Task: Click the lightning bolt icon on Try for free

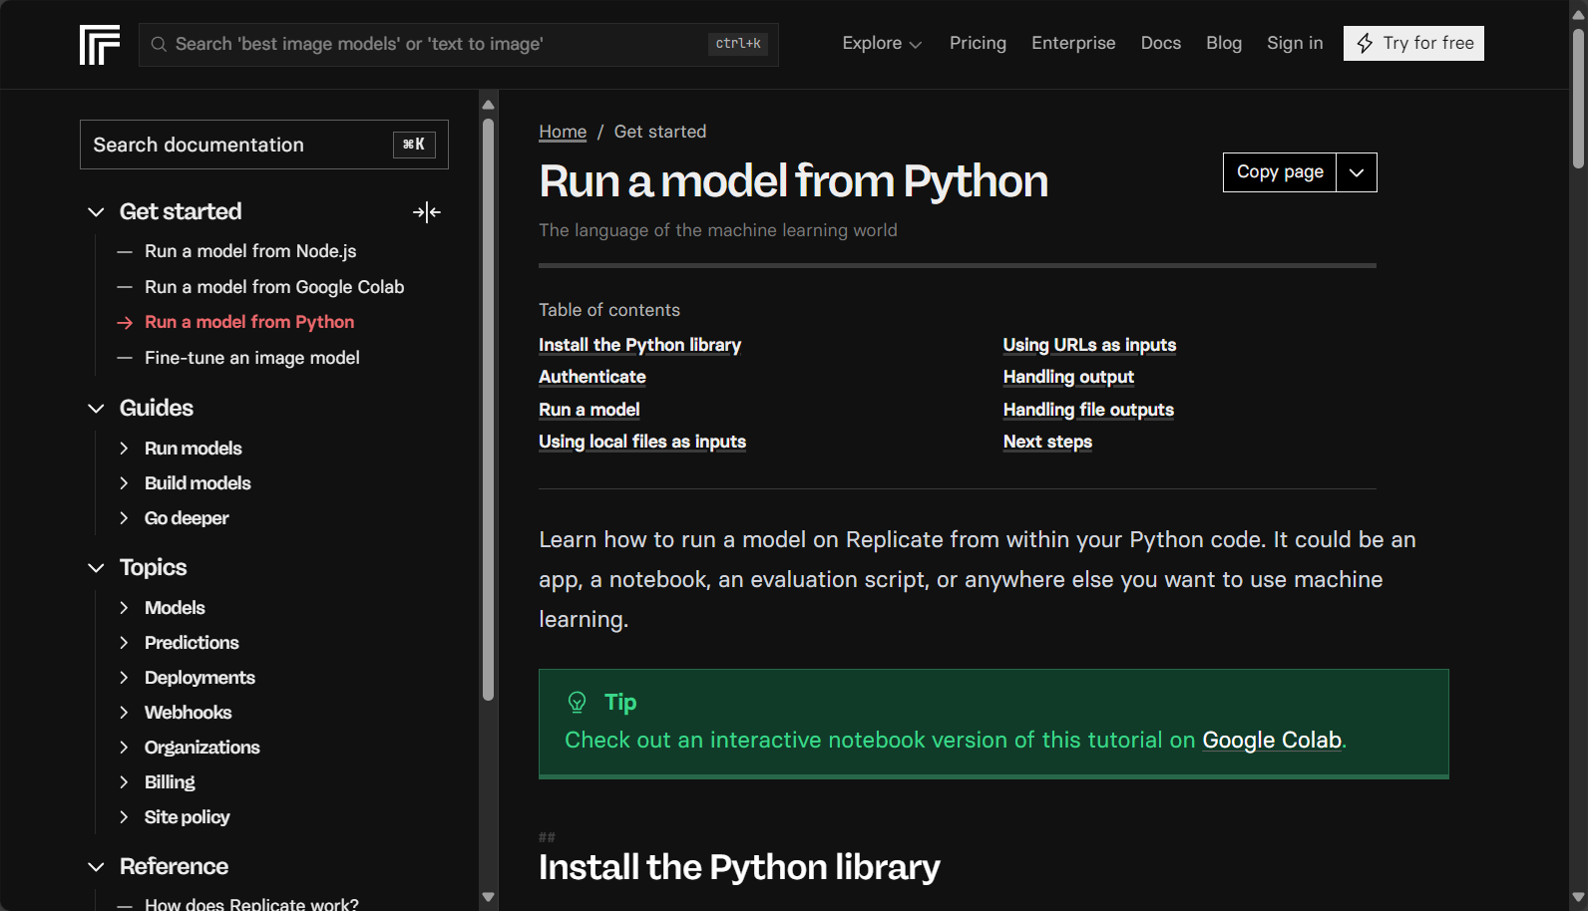Action: (x=1365, y=43)
